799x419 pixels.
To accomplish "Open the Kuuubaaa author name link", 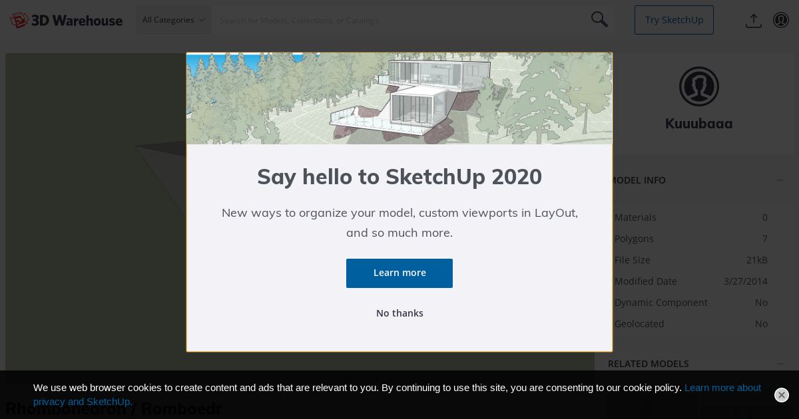I will coord(698,124).
